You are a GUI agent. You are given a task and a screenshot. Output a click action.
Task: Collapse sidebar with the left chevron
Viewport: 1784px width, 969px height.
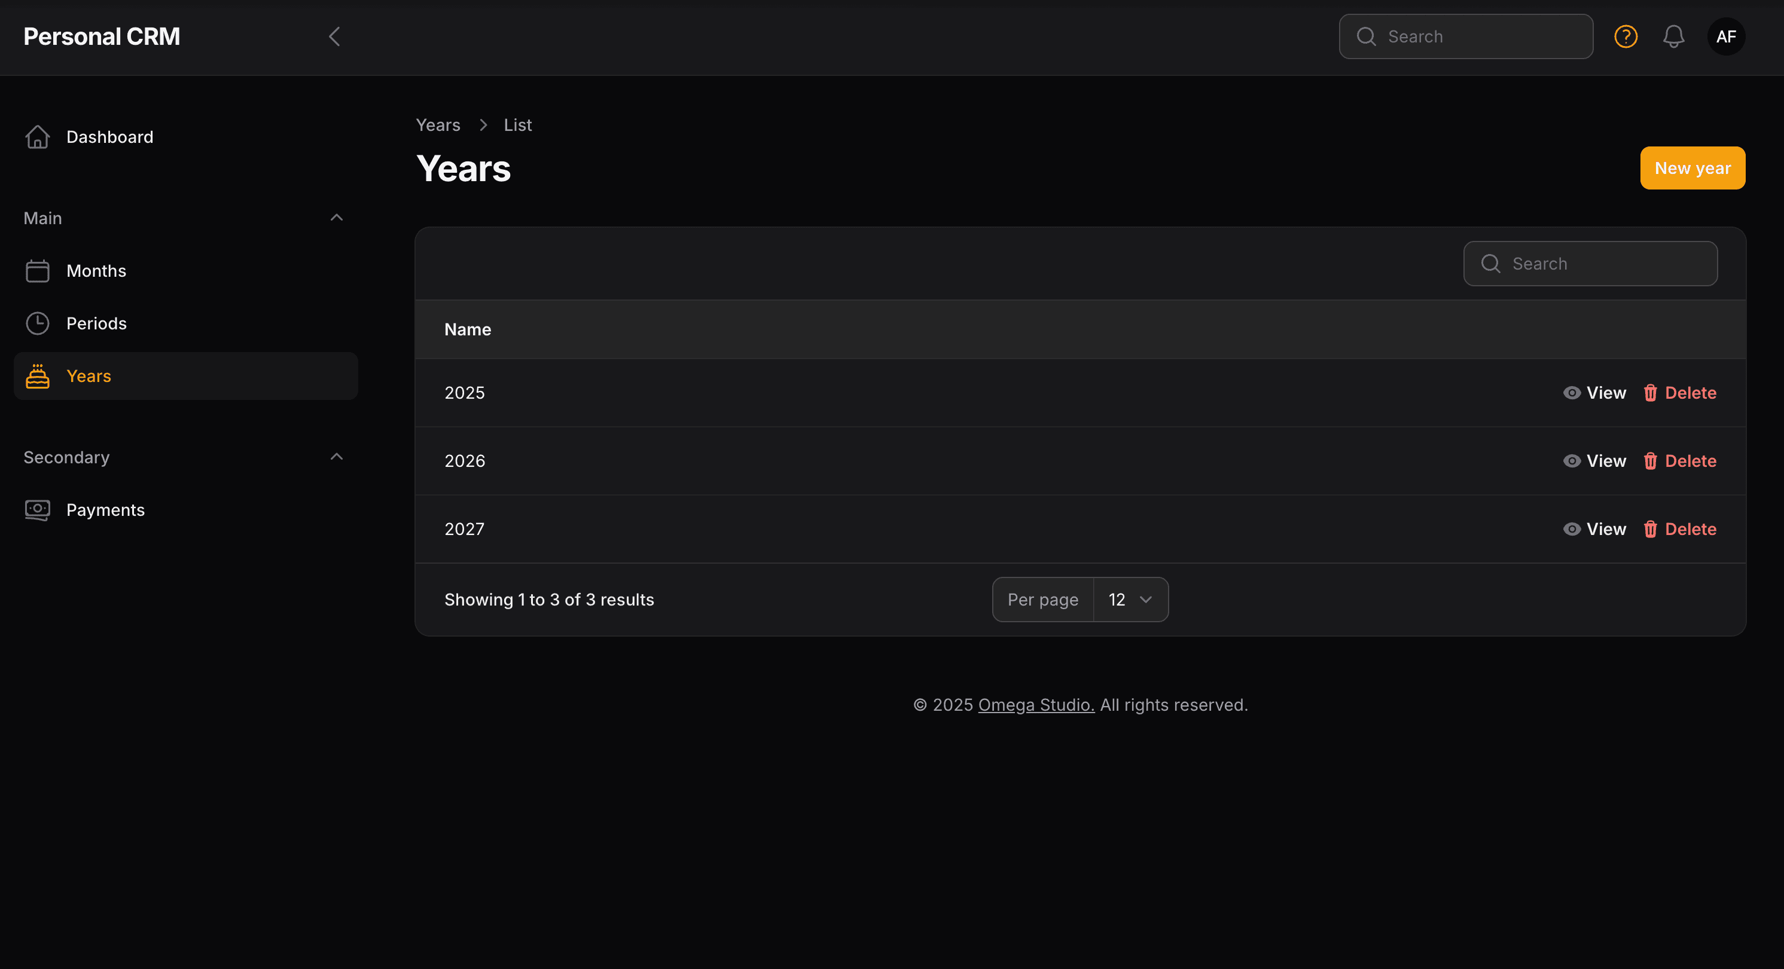(334, 36)
